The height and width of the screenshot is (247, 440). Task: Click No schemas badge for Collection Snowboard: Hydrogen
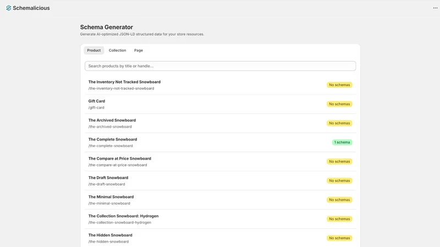pos(339,219)
